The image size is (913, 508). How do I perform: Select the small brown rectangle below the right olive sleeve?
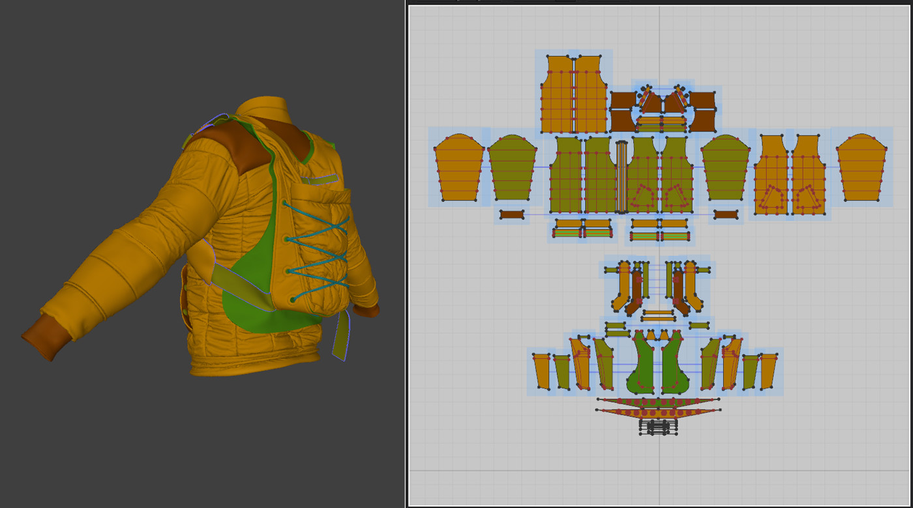click(725, 214)
